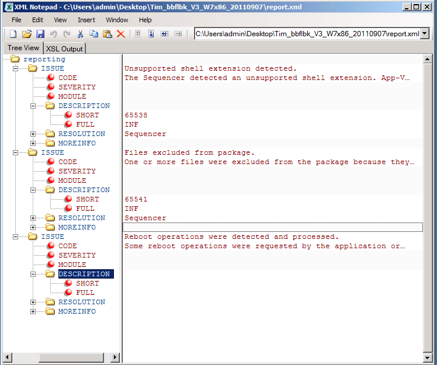Image resolution: width=437 pixels, height=365 pixels.
Task: Collapse the highlighted DESCRIPTION node's minus box
Action: (x=33, y=274)
